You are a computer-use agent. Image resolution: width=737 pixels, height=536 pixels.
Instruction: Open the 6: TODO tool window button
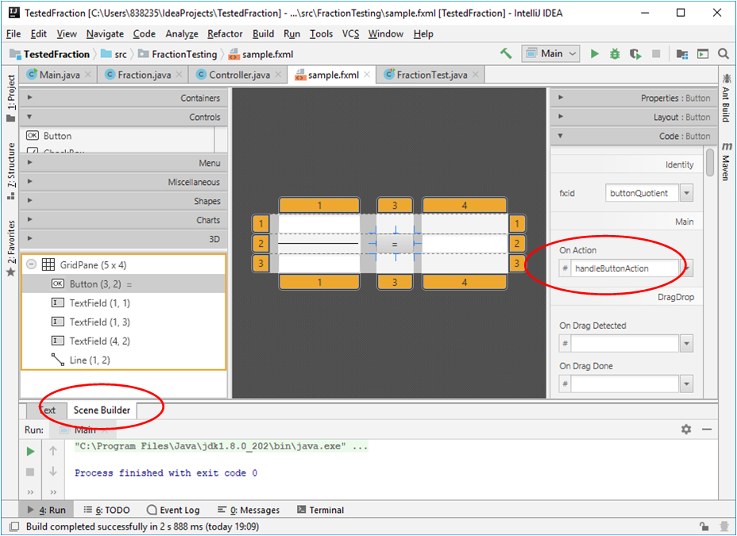[x=106, y=510]
